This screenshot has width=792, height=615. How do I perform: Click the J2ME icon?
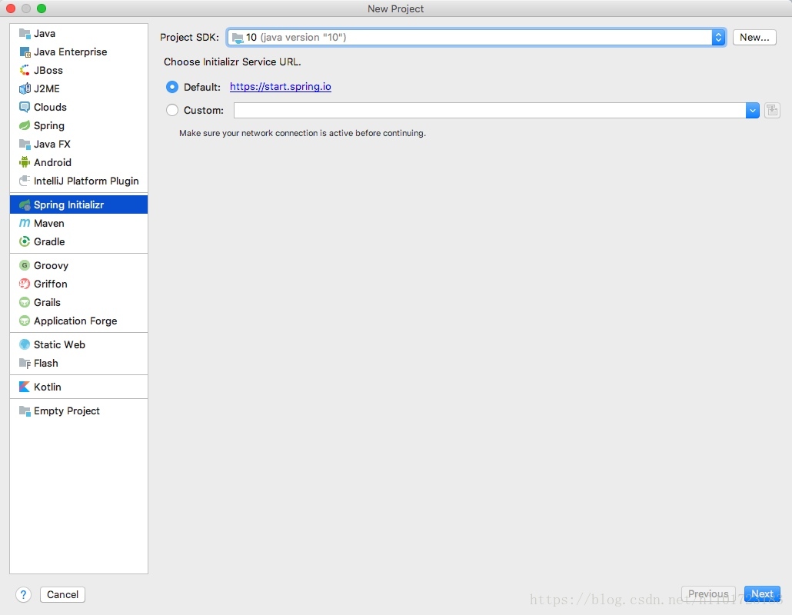point(25,89)
